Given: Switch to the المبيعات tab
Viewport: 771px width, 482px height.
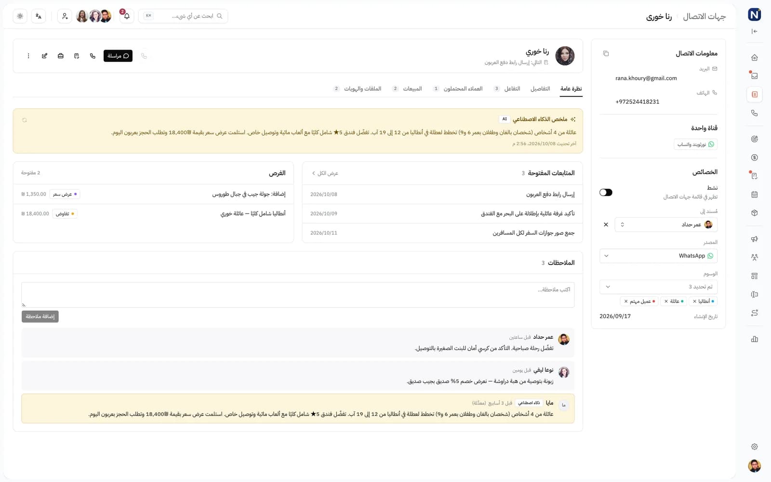Looking at the screenshot, I should 408,89.
